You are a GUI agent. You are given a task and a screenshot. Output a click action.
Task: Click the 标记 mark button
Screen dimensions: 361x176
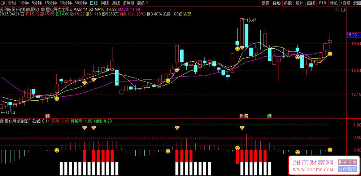(334, 3)
